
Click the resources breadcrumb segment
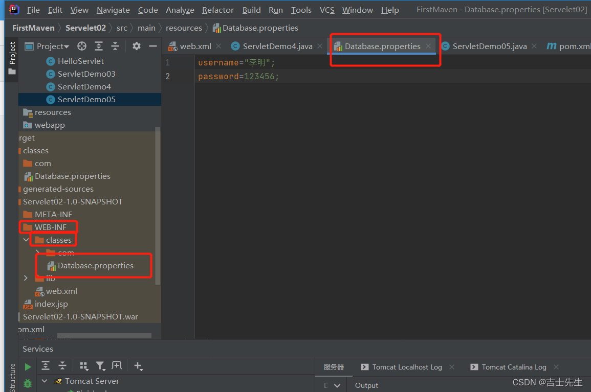pos(184,28)
